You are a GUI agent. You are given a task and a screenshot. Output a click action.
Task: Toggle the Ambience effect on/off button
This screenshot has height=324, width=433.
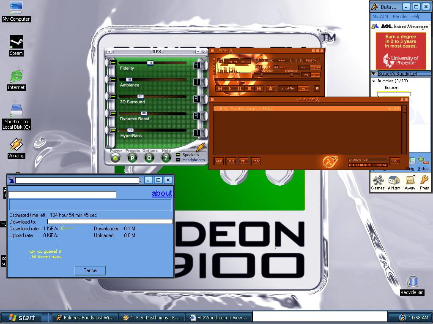point(112,80)
